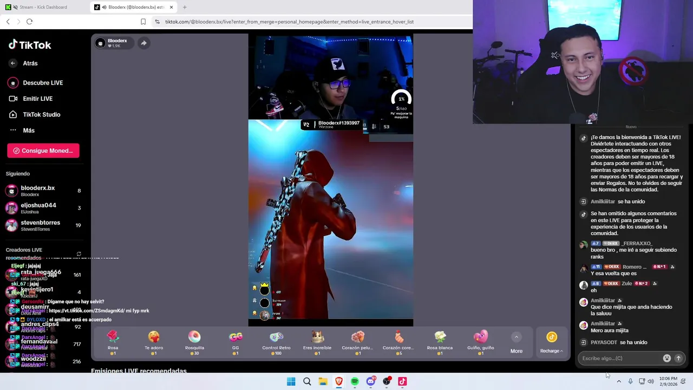The height and width of the screenshot is (390, 693).
Task: Send the Corazón core... gift
Action: (x=399, y=342)
